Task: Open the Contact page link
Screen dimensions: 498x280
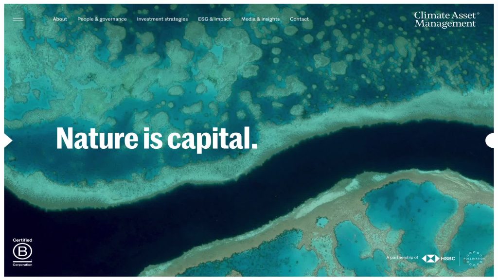Action: (299, 19)
